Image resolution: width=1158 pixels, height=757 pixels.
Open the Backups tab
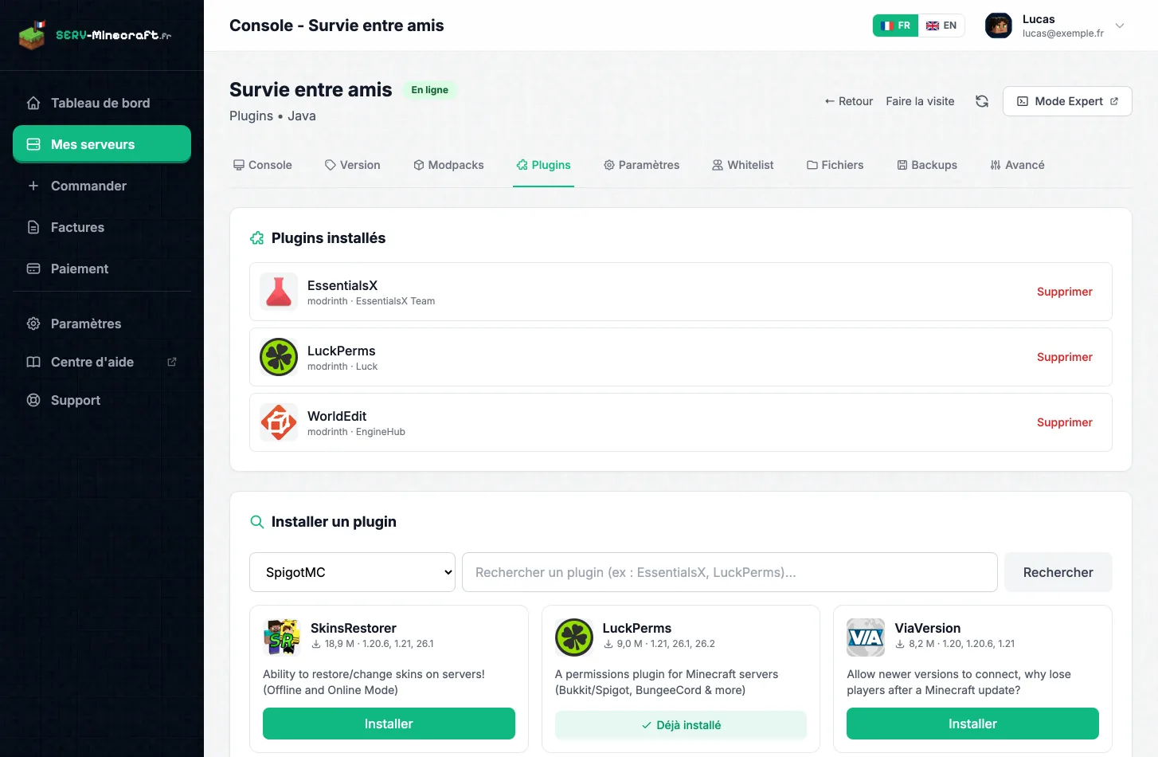(x=927, y=165)
